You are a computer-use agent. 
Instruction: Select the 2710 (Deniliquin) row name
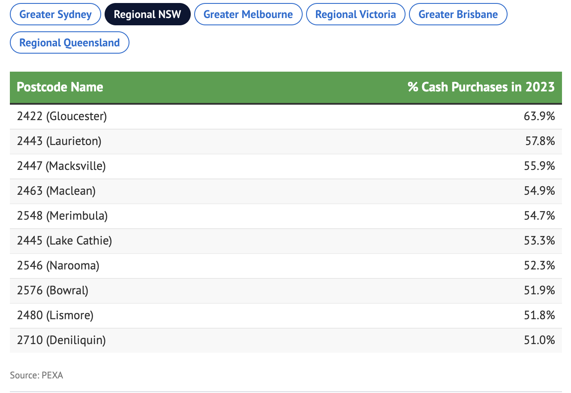pyautogui.click(x=61, y=340)
